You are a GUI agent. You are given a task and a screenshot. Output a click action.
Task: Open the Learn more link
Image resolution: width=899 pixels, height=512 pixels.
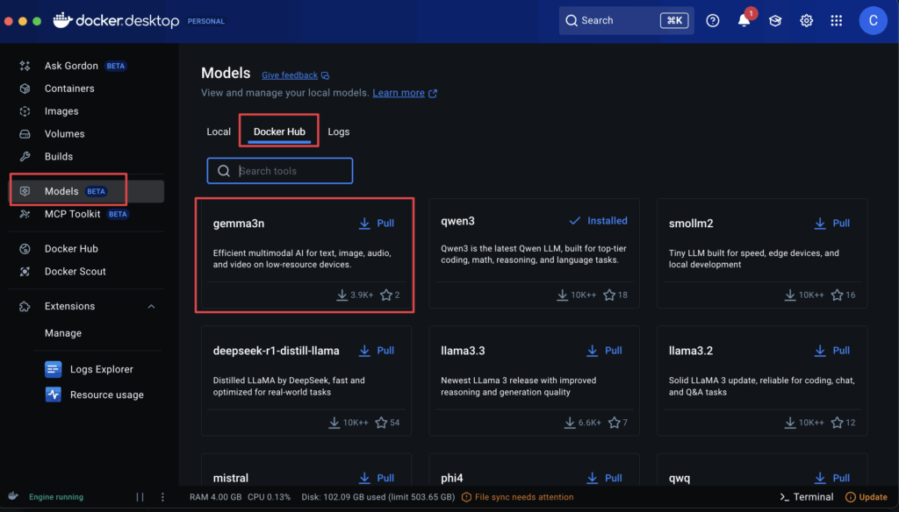pos(399,93)
